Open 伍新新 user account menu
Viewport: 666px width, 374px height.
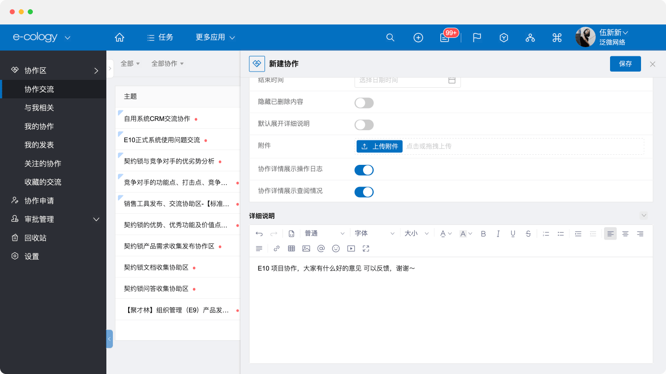[x=613, y=33]
